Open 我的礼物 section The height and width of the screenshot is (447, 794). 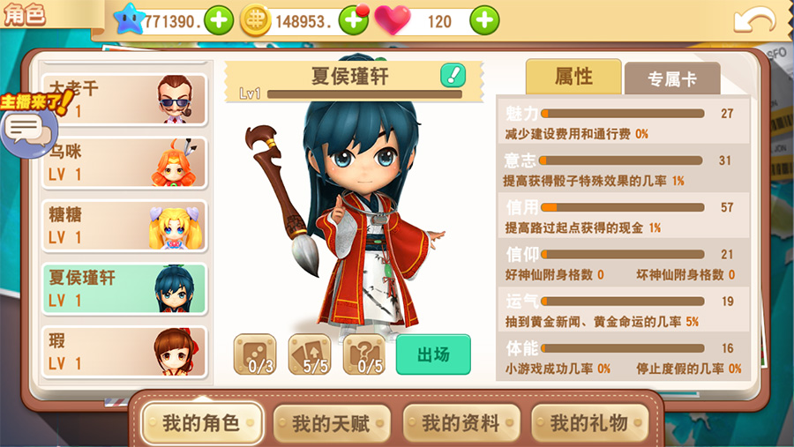tap(590, 422)
